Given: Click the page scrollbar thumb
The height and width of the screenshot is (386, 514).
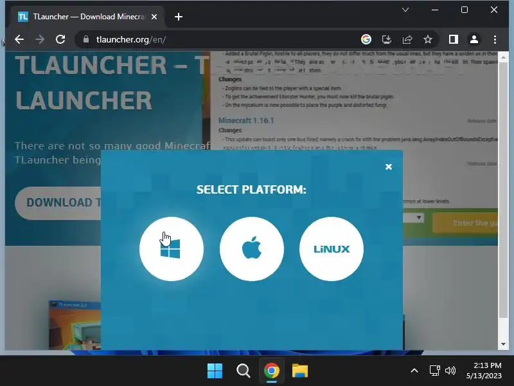Looking at the screenshot, I should (x=503, y=190).
